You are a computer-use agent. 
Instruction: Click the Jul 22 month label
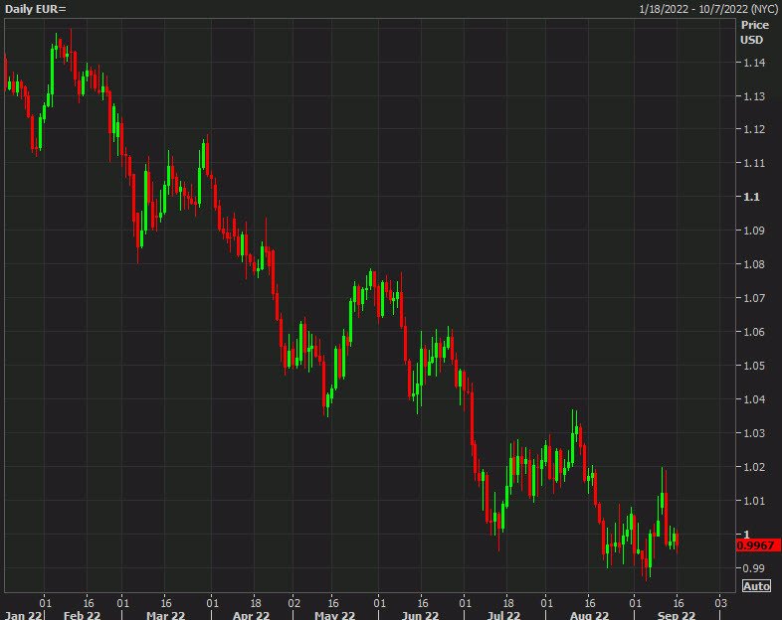tap(503, 615)
